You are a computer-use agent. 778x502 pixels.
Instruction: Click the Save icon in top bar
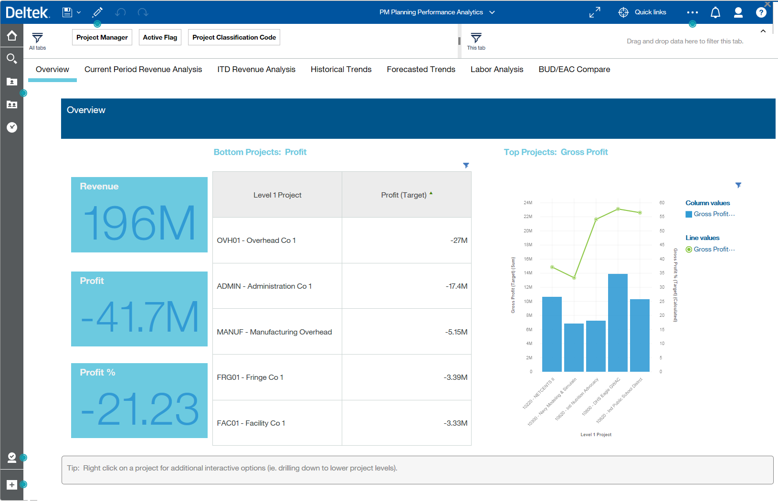pyautogui.click(x=67, y=12)
